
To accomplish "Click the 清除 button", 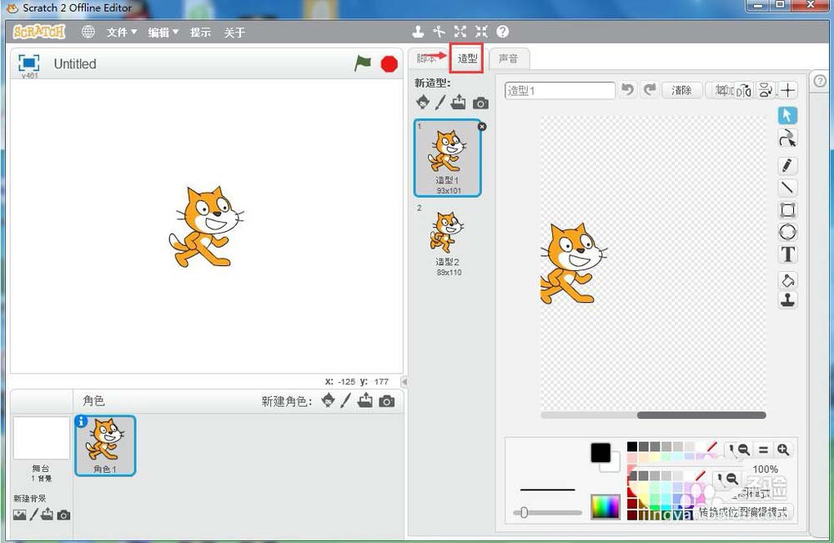I will (x=681, y=90).
